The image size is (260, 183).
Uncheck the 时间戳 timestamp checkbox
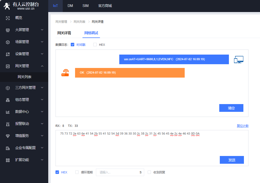[x=72, y=45]
